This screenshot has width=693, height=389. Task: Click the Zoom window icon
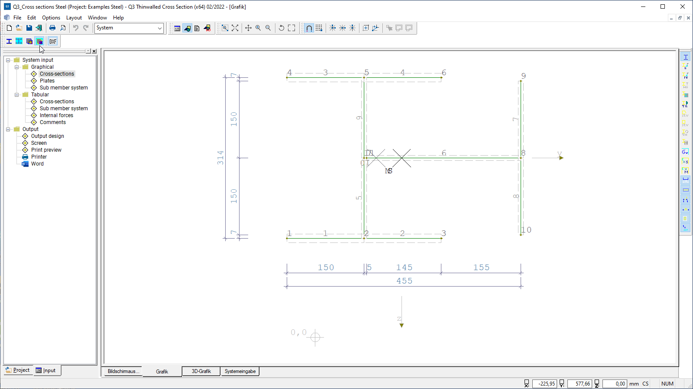(x=225, y=28)
